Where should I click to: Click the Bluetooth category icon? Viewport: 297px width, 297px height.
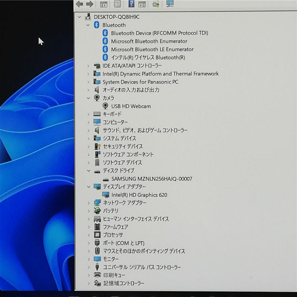click(97, 25)
